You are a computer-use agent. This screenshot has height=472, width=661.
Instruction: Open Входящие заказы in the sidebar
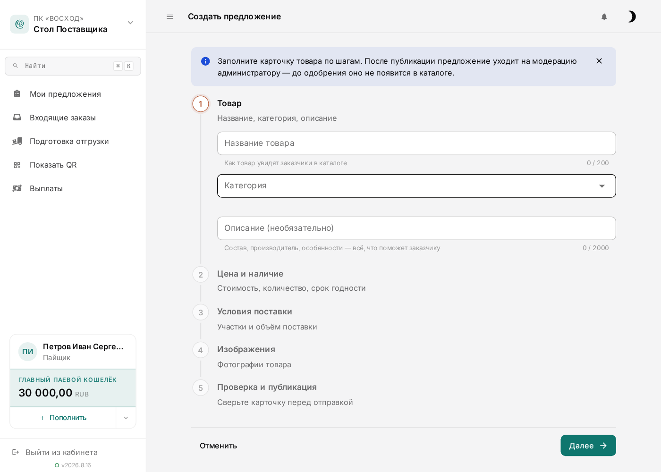[73, 118]
